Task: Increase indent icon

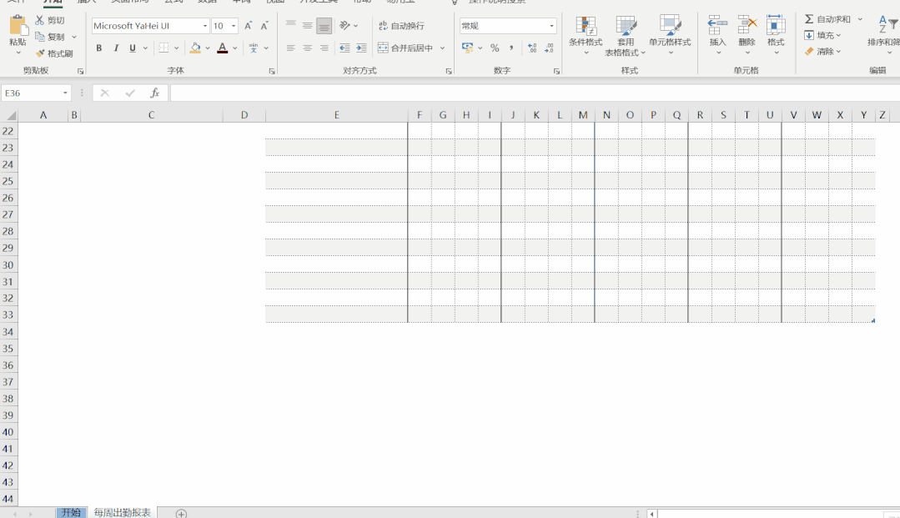Action: point(361,48)
